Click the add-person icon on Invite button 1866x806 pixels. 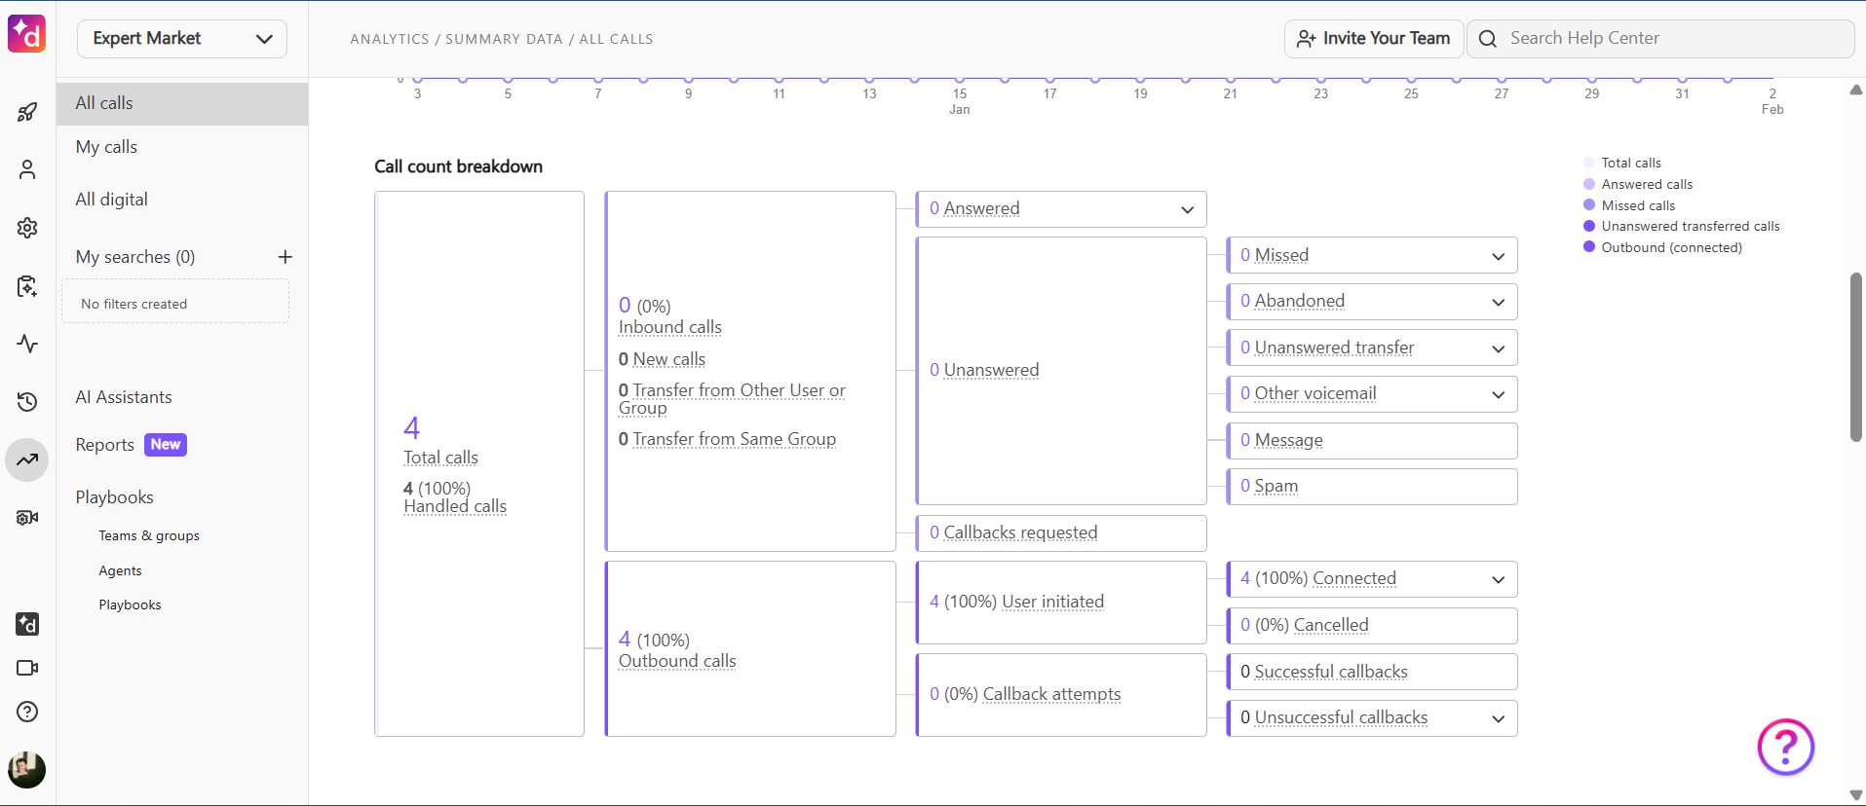pos(1306,39)
